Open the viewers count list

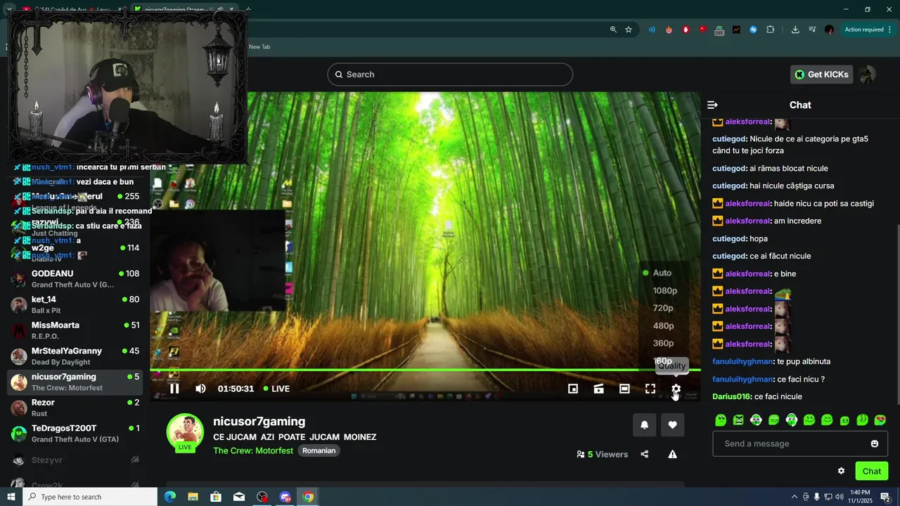(x=602, y=454)
